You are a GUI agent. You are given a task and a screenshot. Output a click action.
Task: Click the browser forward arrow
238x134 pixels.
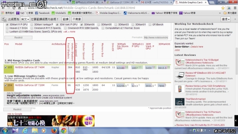pos(9,8)
